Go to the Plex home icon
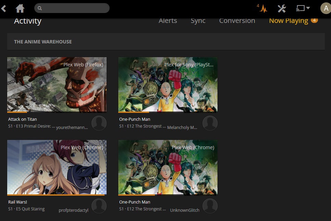The image size is (331, 221). (x=20, y=8)
